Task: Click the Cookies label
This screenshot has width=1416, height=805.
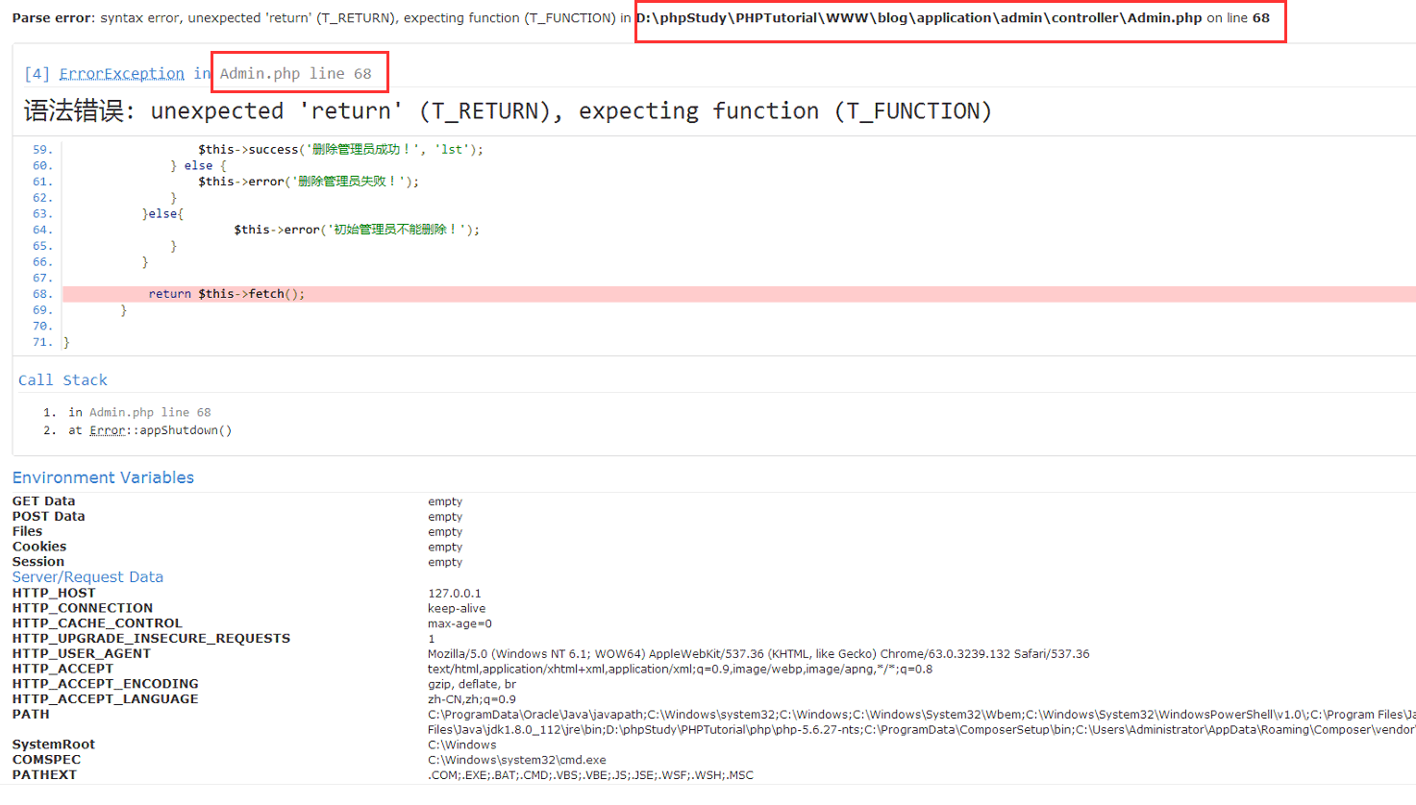Action: pyautogui.click(x=39, y=547)
